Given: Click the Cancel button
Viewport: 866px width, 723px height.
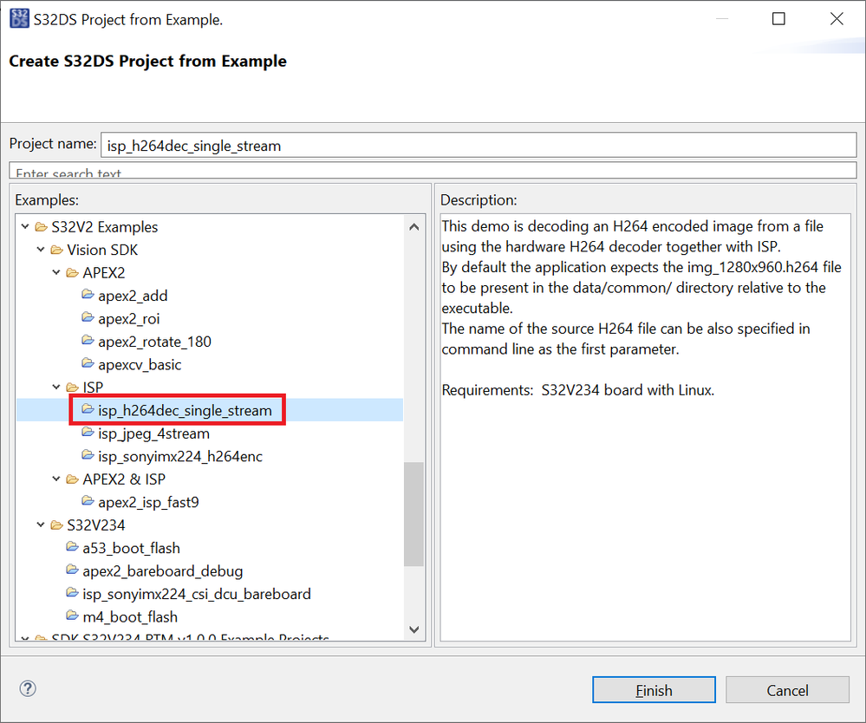Looking at the screenshot, I should click(786, 690).
